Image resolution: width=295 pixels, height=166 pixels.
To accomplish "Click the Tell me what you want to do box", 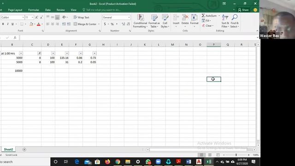I will [x=101, y=10].
